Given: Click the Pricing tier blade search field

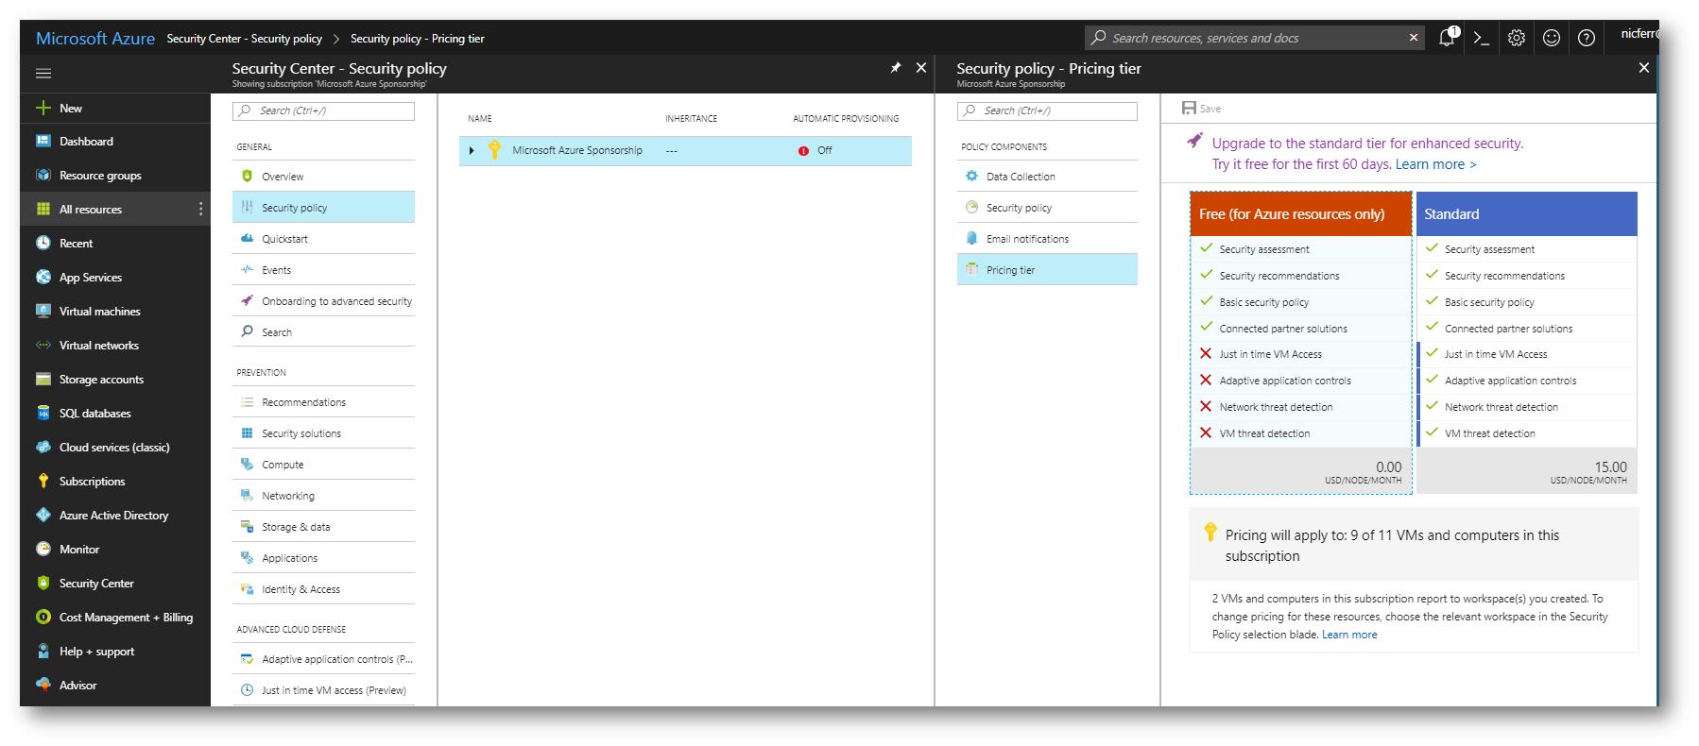Looking at the screenshot, I should coord(1047,110).
